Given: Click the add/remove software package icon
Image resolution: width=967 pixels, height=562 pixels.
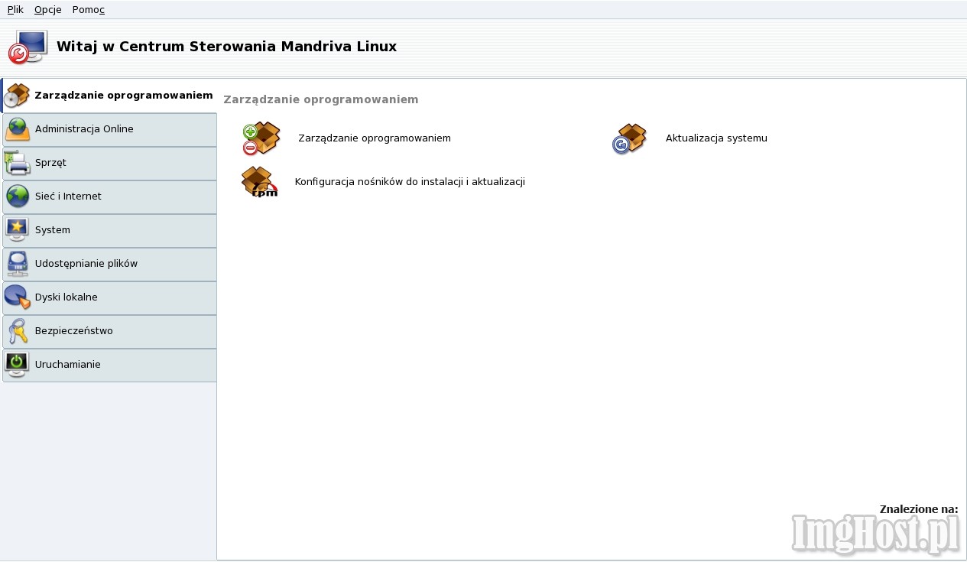Looking at the screenshot, I should point(261,138).
